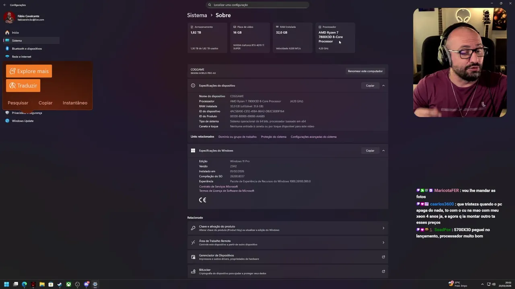
Task: Open Configurações avançadas do sistema link
Action: pyautogui.click(x=313, y=137)
